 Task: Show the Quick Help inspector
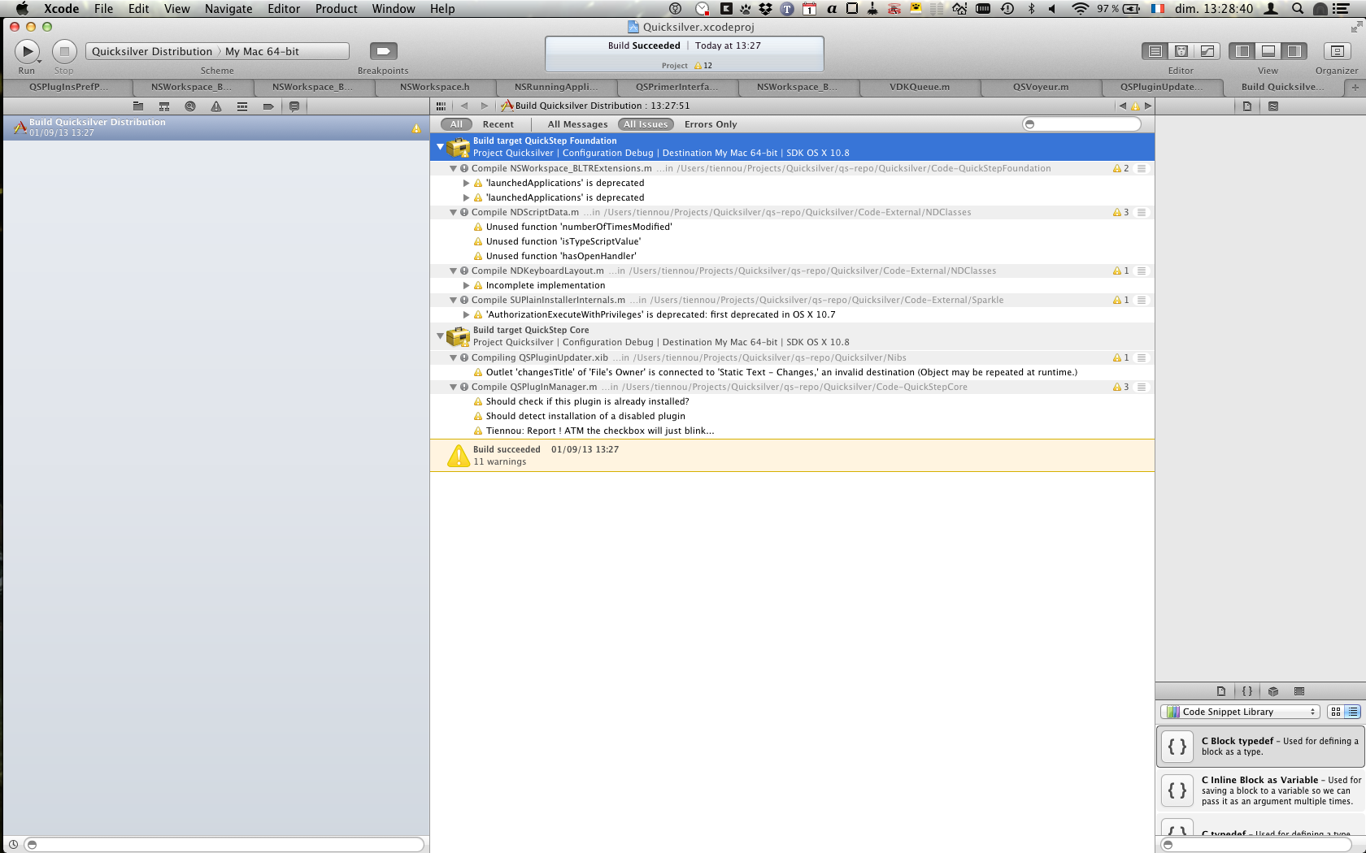1273,106
